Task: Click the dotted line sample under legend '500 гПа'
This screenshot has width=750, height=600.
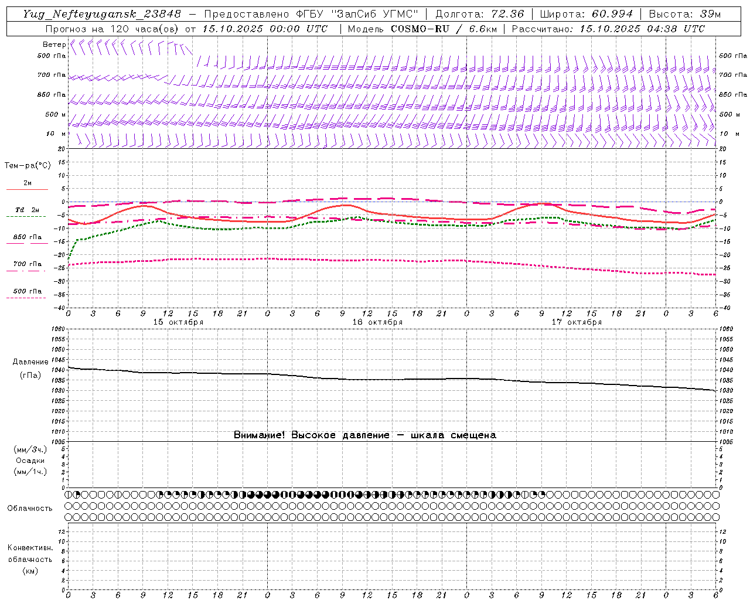Action: [x=26, y=298]
